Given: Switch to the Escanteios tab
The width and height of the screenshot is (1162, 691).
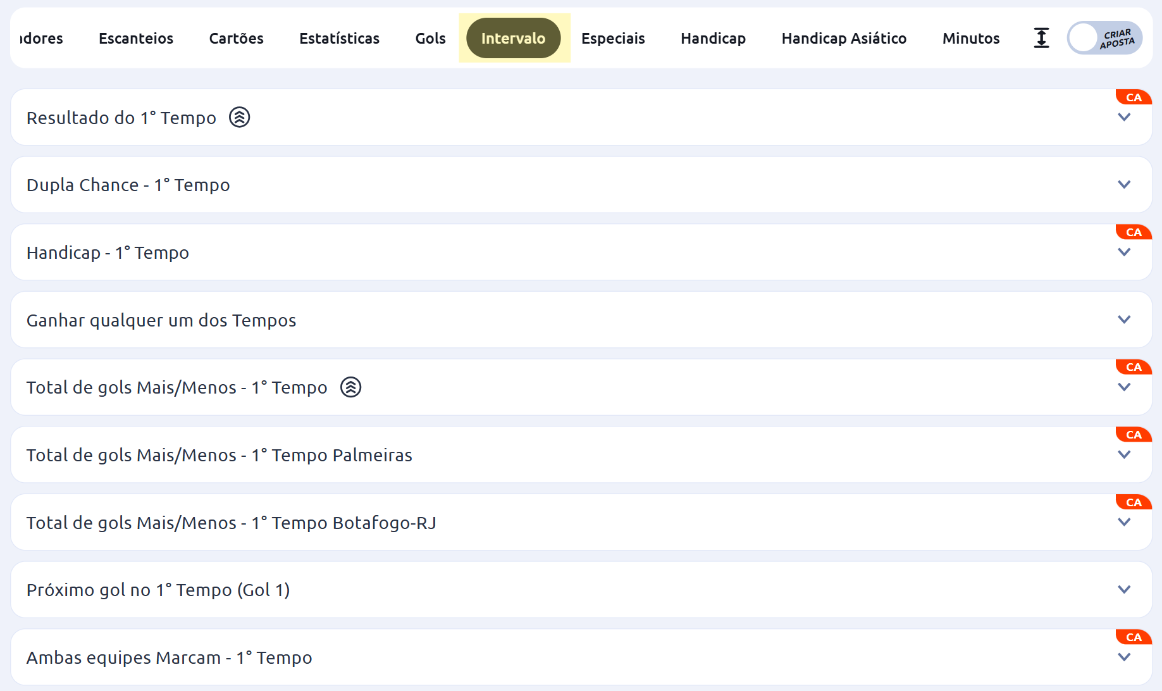Looking at the screenshot, I should [136, 39].
